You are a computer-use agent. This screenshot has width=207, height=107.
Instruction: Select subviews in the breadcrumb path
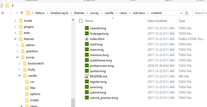[139, 13]
